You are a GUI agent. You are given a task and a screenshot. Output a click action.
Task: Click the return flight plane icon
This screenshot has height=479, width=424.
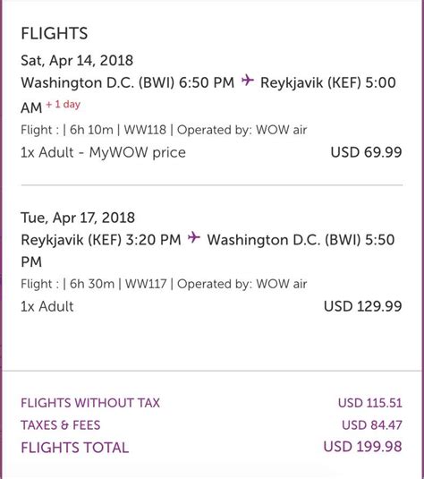pyautogui.click(x=194, y=237)
